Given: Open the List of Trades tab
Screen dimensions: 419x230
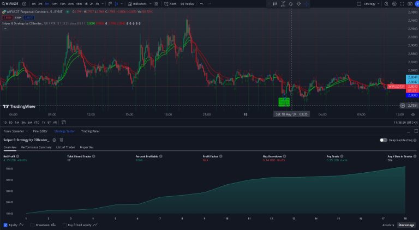Looking at the screenshot, I should point(65,147).
